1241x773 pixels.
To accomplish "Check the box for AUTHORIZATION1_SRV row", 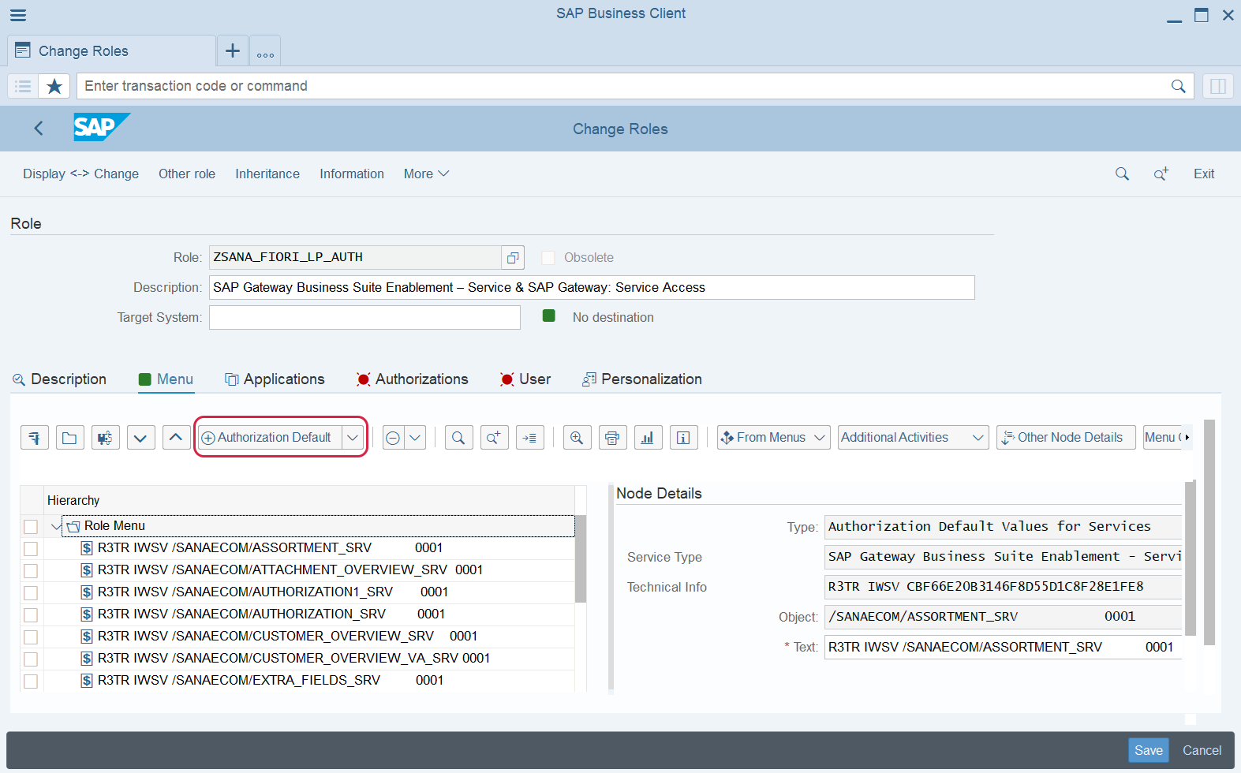I will (31, 593).
